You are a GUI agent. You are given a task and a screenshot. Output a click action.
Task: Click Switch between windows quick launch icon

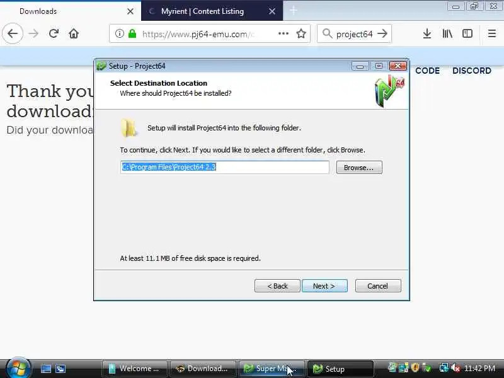point(60,369)
